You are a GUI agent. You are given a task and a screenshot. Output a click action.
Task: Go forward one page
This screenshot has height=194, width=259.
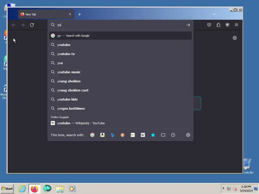coord(23,25)
